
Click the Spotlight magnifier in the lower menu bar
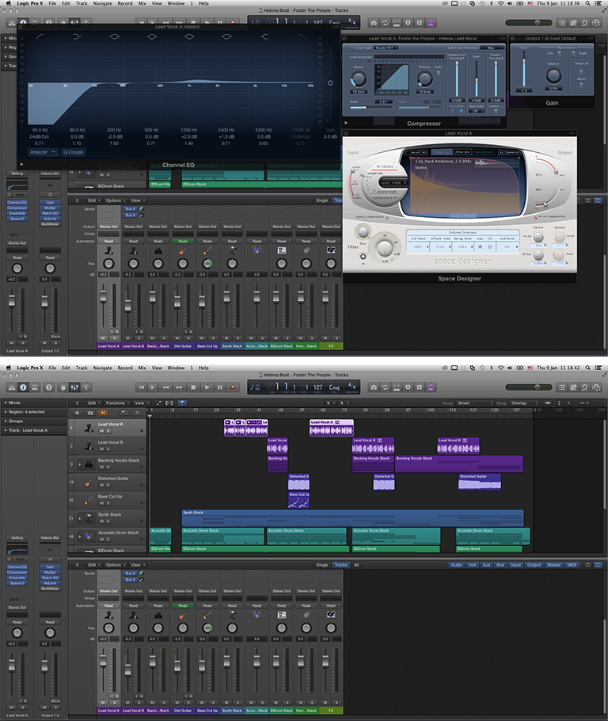coord(587,368)
